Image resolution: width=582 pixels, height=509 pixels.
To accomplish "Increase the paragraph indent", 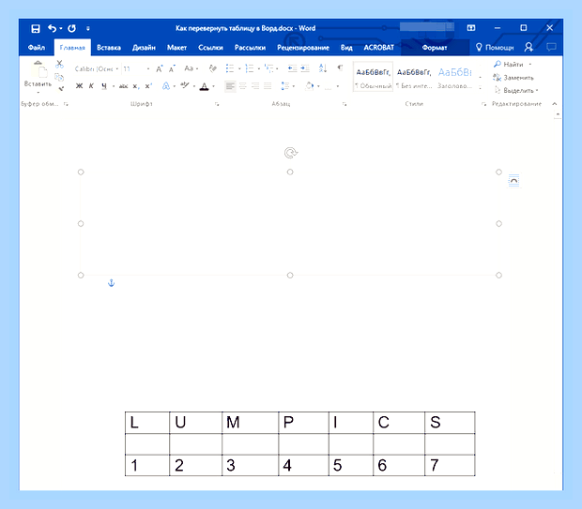I will point(305,68).
